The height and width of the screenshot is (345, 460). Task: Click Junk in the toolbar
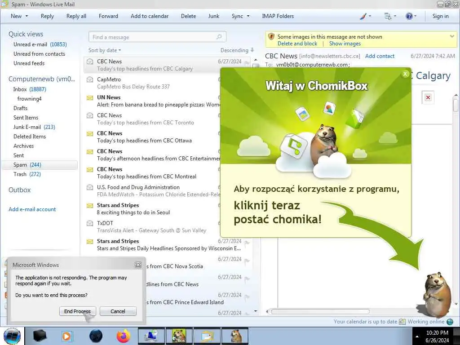pos(213,16)
